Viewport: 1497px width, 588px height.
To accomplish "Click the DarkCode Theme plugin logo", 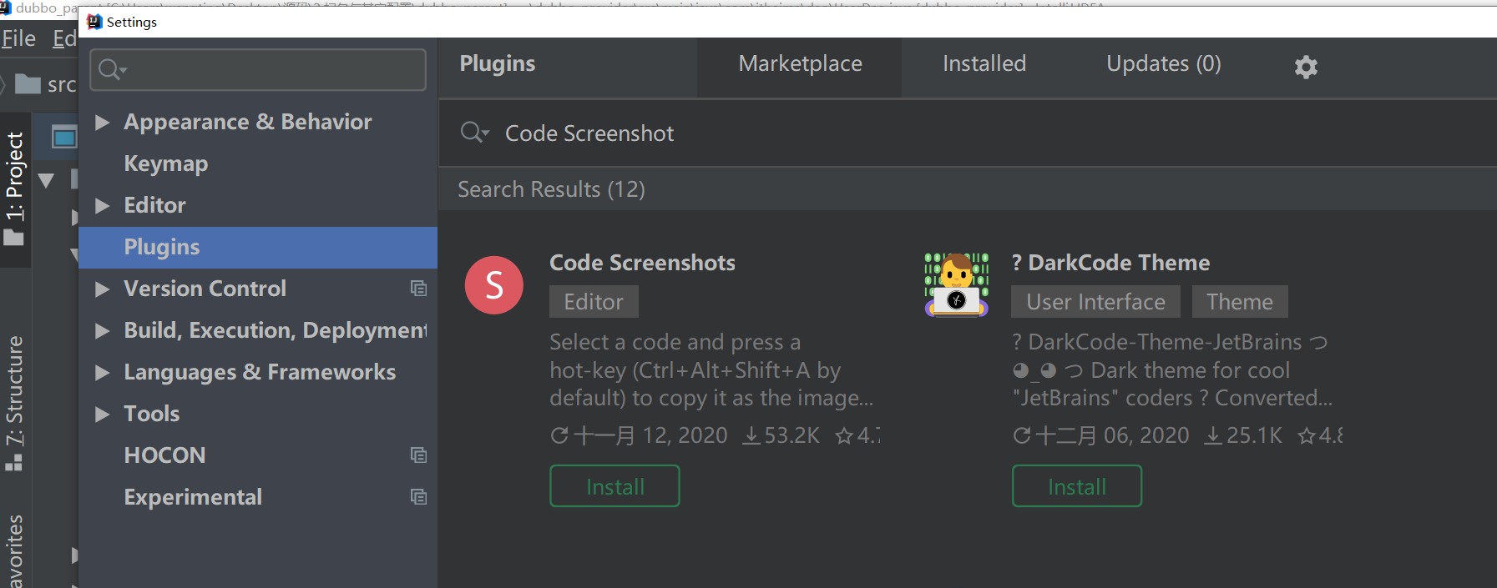I will (x=957, y=285).
